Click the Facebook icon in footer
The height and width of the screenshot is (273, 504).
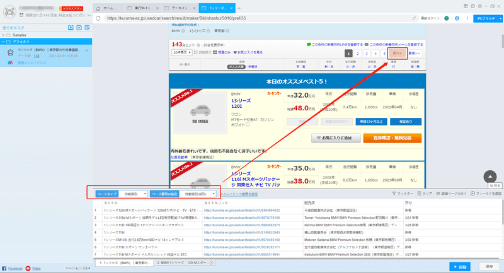4,268
